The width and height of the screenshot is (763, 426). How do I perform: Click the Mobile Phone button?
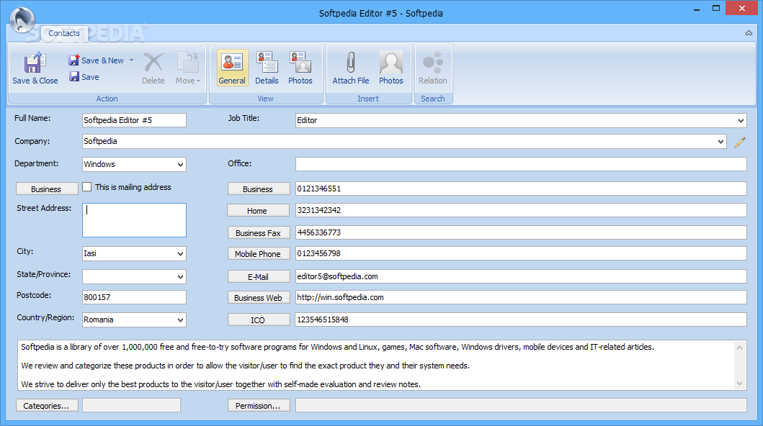point(259,253)
